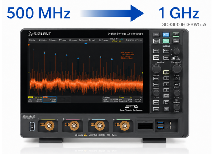The width and height of the screenshot is (213, 154).
Task: Toggle the Digital channels button
Action: click(x=166, y=96)
